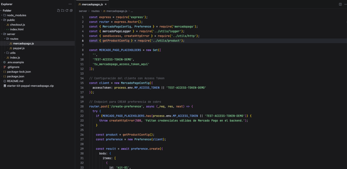Click the archive icon beside the zip file

click(4, 86)
